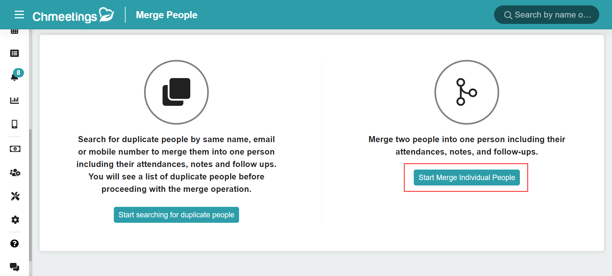Open the reports bar chart icon

(15, 100)
